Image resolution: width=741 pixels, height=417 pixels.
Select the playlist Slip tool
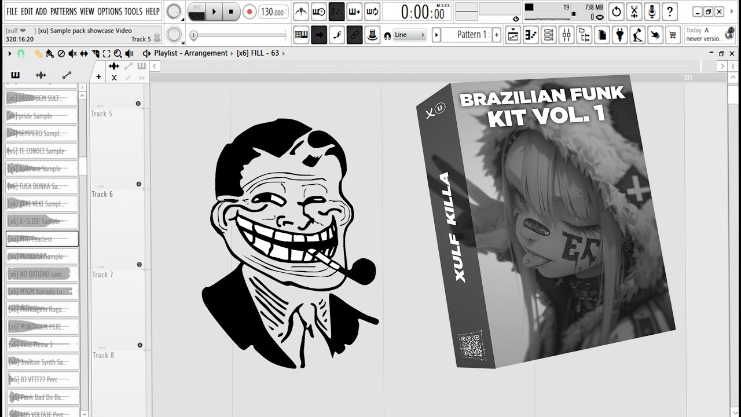(x=84, y=53)
